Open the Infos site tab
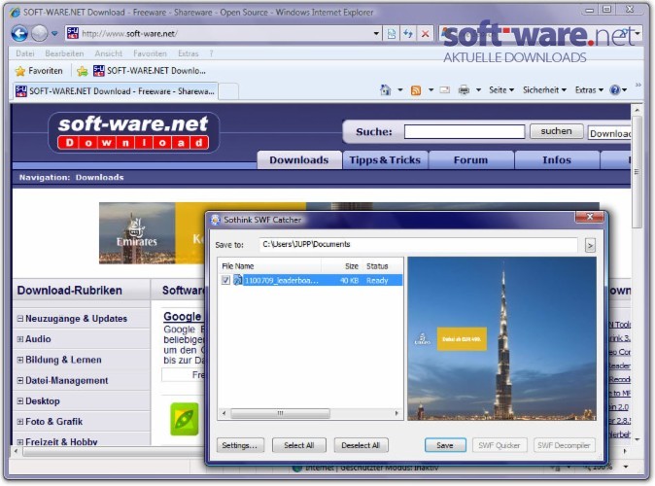The image size is (655, 486). point(557,160)
